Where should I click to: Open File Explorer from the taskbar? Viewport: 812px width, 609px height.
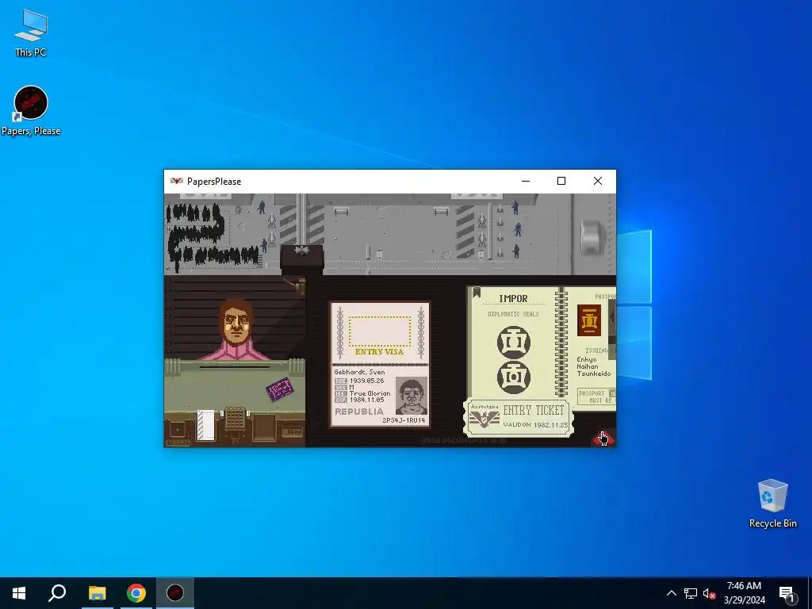click(x=97, y=593)
